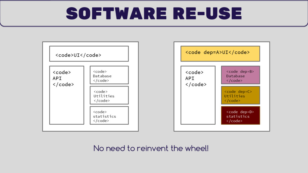Select the yellow dep=A UI box
This screenshot has height=173, width=308.
pos(220,54)
